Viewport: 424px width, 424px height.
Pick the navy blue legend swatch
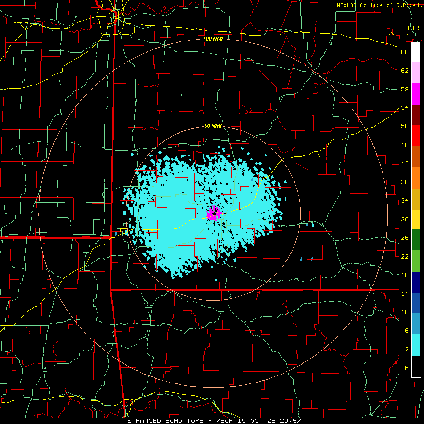click(416, 282)
